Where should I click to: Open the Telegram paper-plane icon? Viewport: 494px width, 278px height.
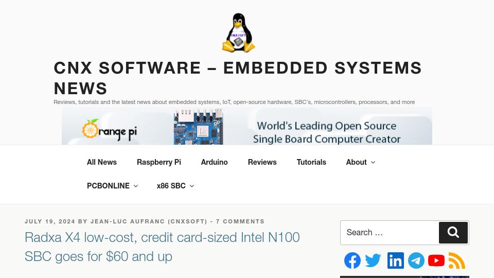(416, 260)
